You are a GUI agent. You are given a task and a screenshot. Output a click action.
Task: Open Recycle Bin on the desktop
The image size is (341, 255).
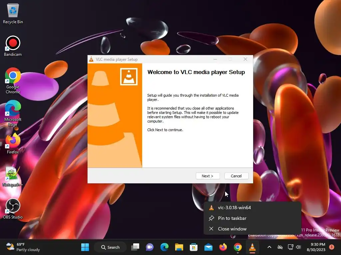(13, 14)
